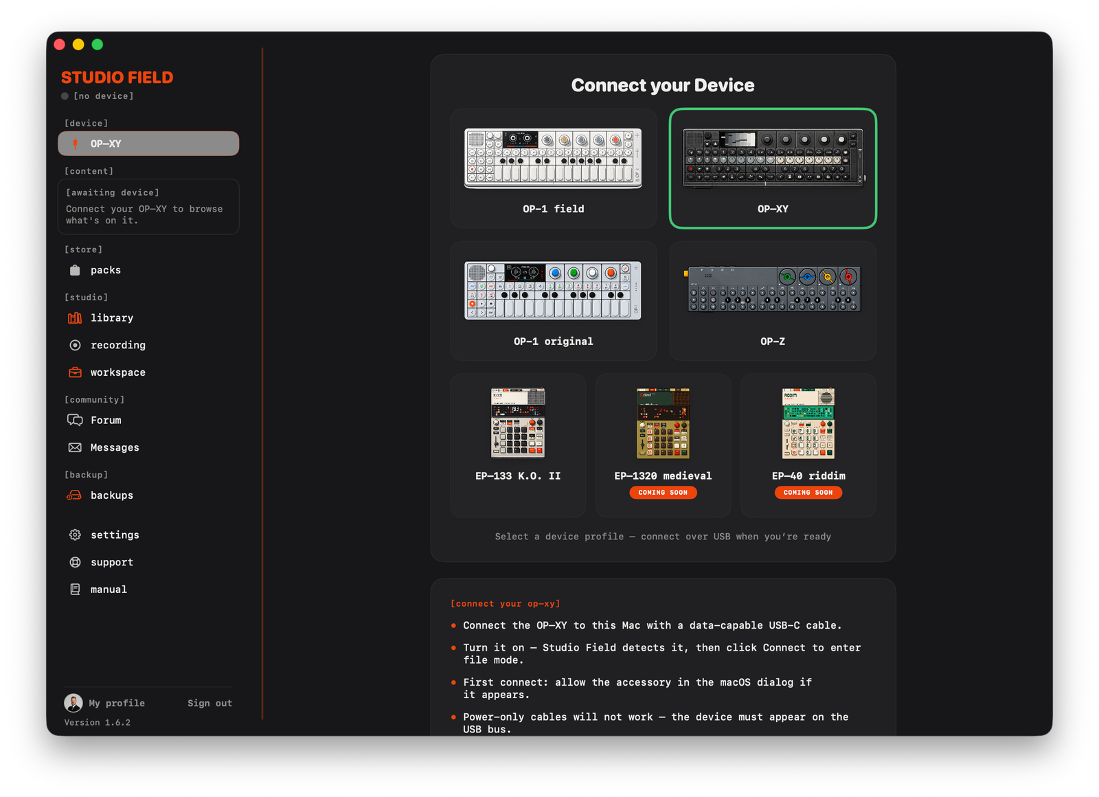
Task: Open the workspace section
Action: point(148,372)
